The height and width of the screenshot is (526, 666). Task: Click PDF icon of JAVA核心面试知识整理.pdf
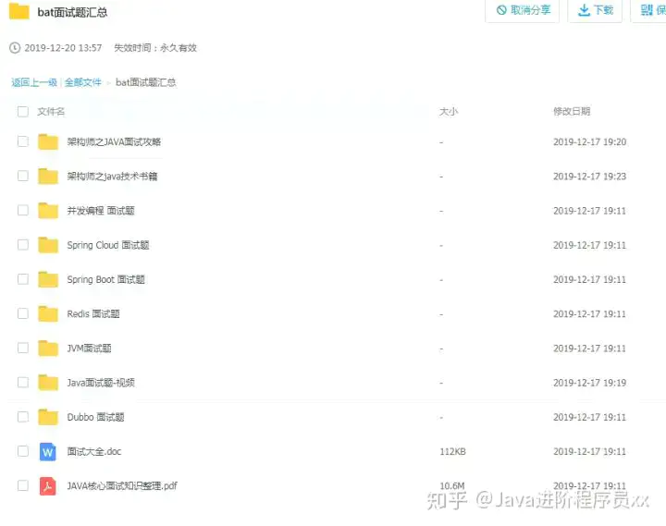[47, 486]
